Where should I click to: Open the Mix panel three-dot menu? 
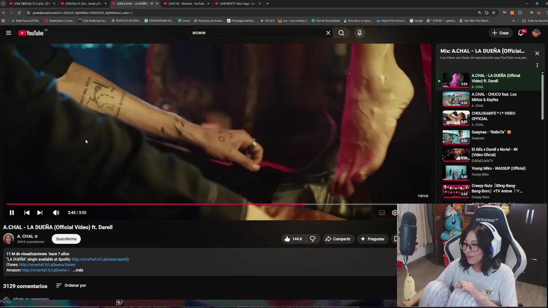pos(537,65)
